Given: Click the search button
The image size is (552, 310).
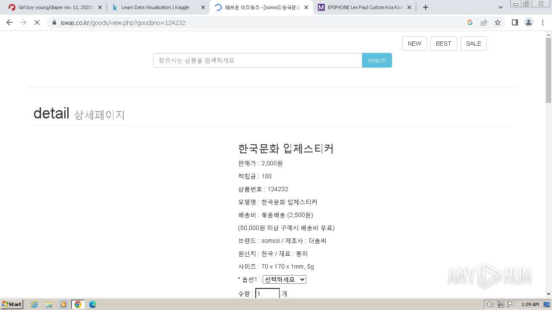Looking at the screenshot, I should coord(377,60).
